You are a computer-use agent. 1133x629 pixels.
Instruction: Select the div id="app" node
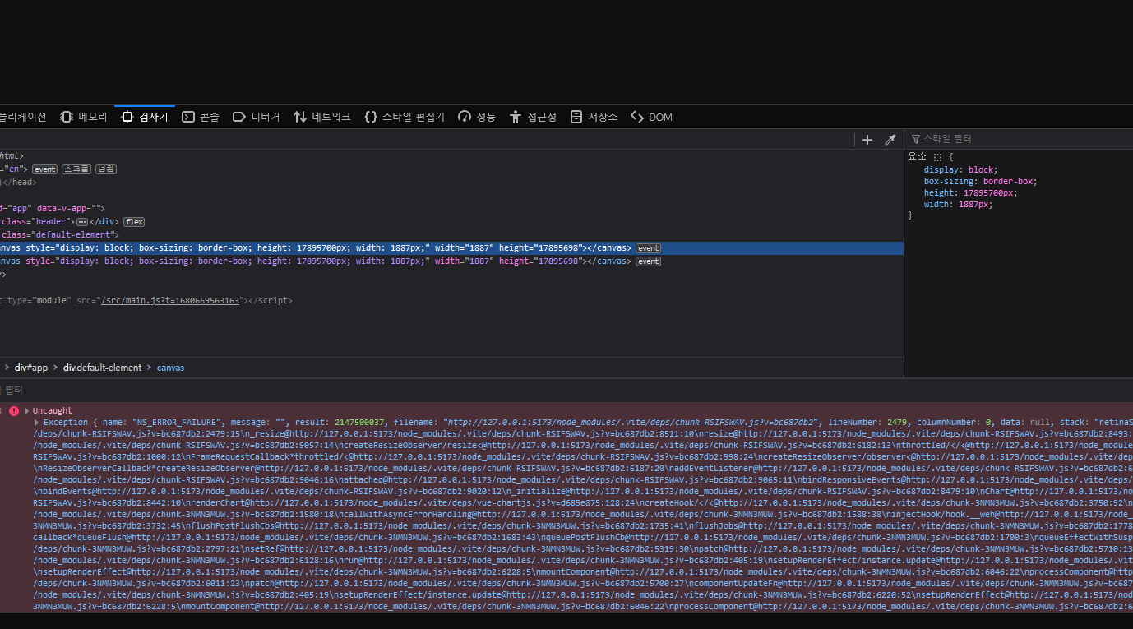tap(53, 209)
